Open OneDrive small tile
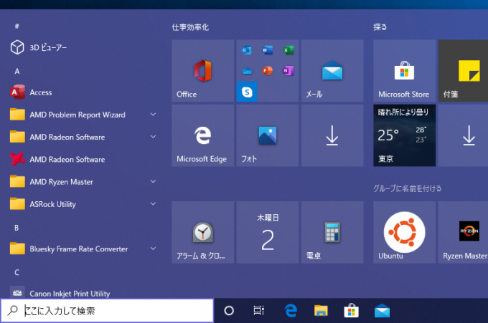The width and height of the screenshot is (488, 323). (247, 71)
